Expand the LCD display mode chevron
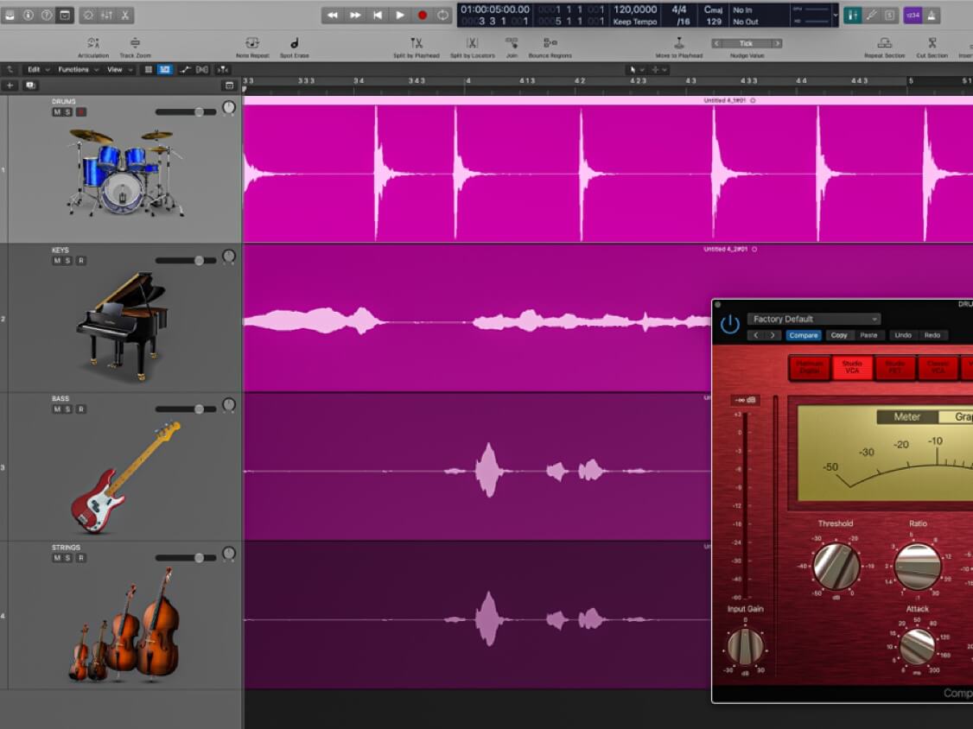 pyautogui.click(x=836, y=15)
